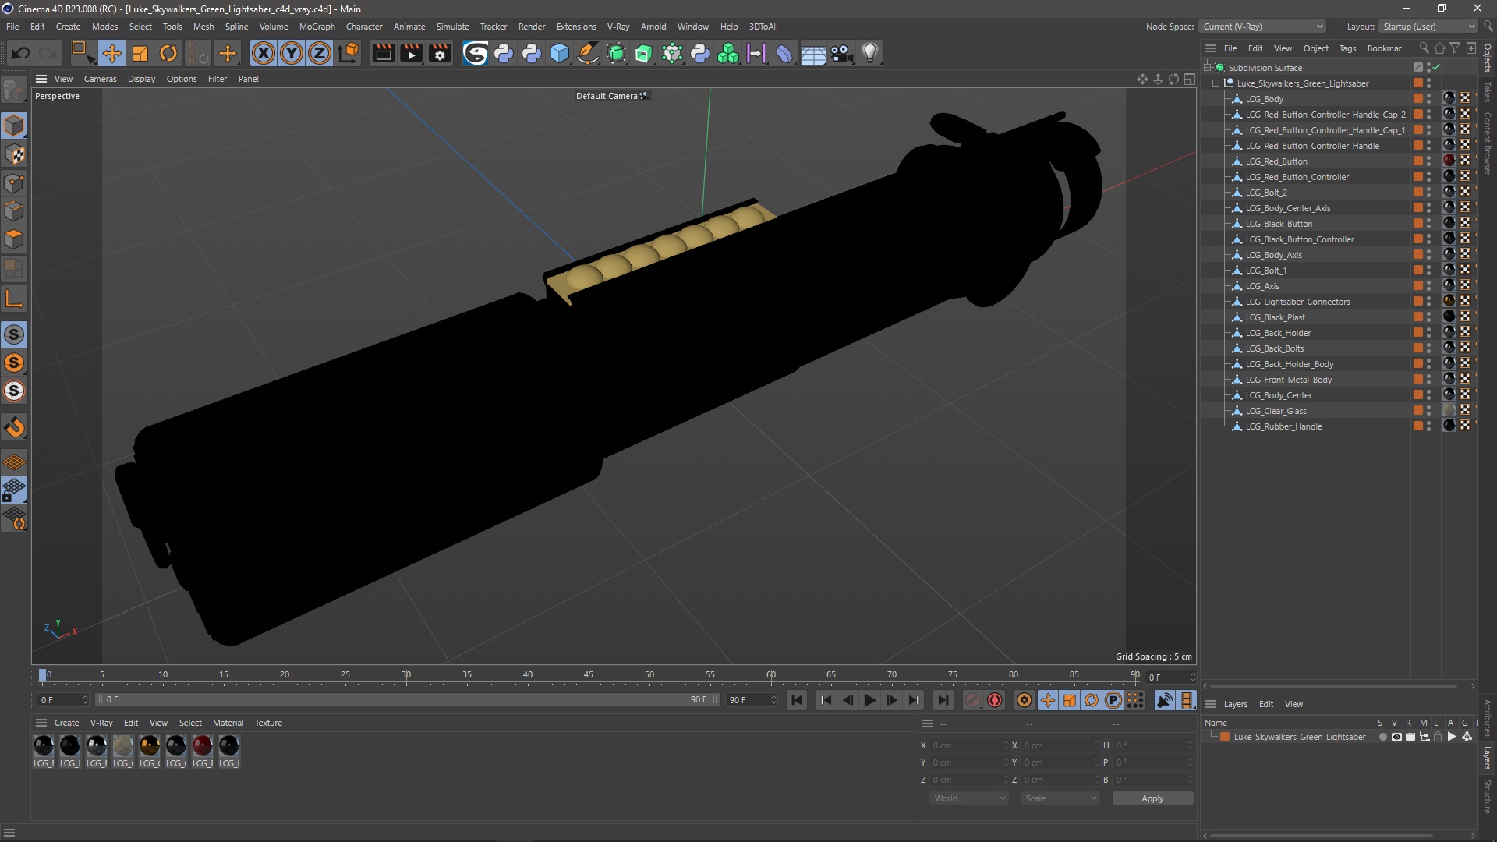Click the Apply button
Screen dimensions: 1497x842
pos(1152,798)
